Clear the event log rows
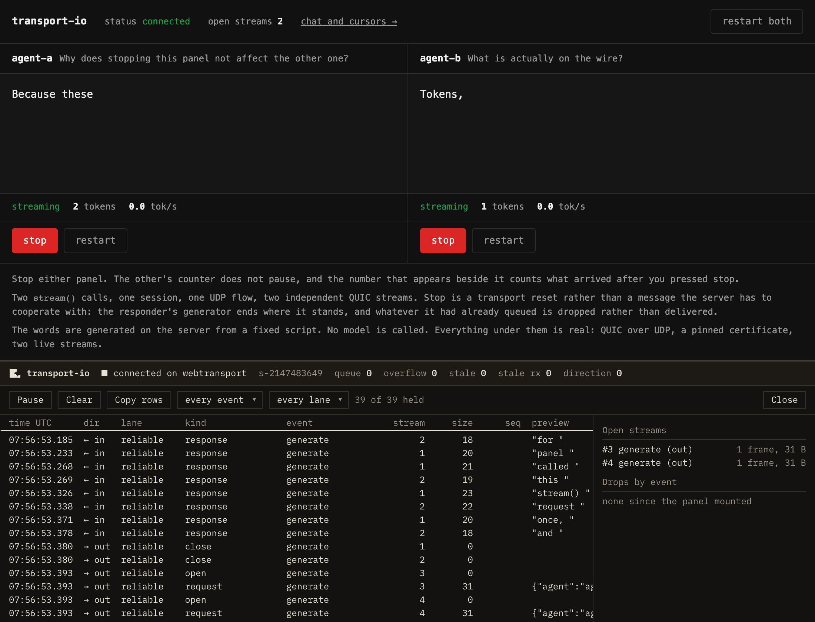The width and height of the screenshot is (815, 622). 79,400
